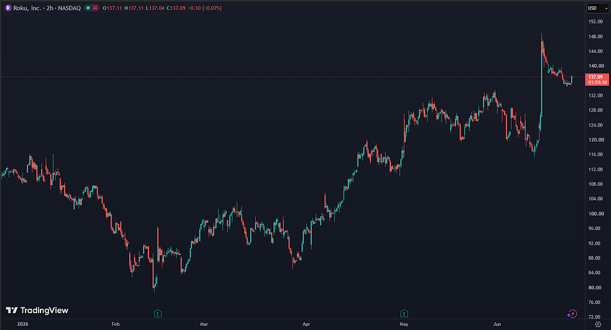
Task: Click the green market open status dot
Action: [x=88, y=8]
